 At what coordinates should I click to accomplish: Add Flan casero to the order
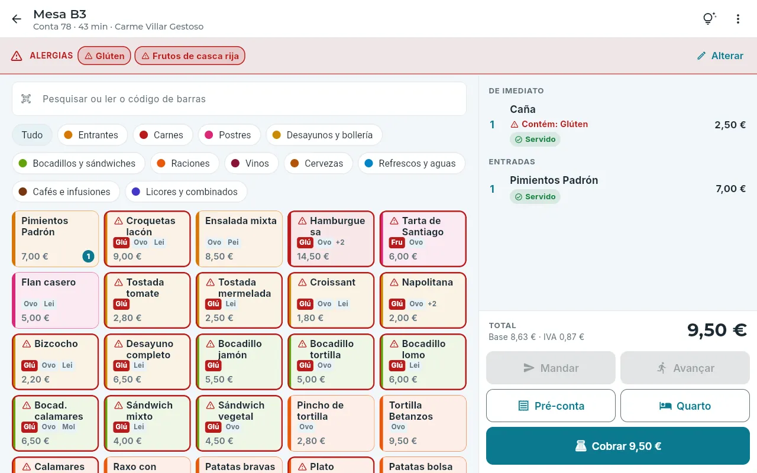56,300
